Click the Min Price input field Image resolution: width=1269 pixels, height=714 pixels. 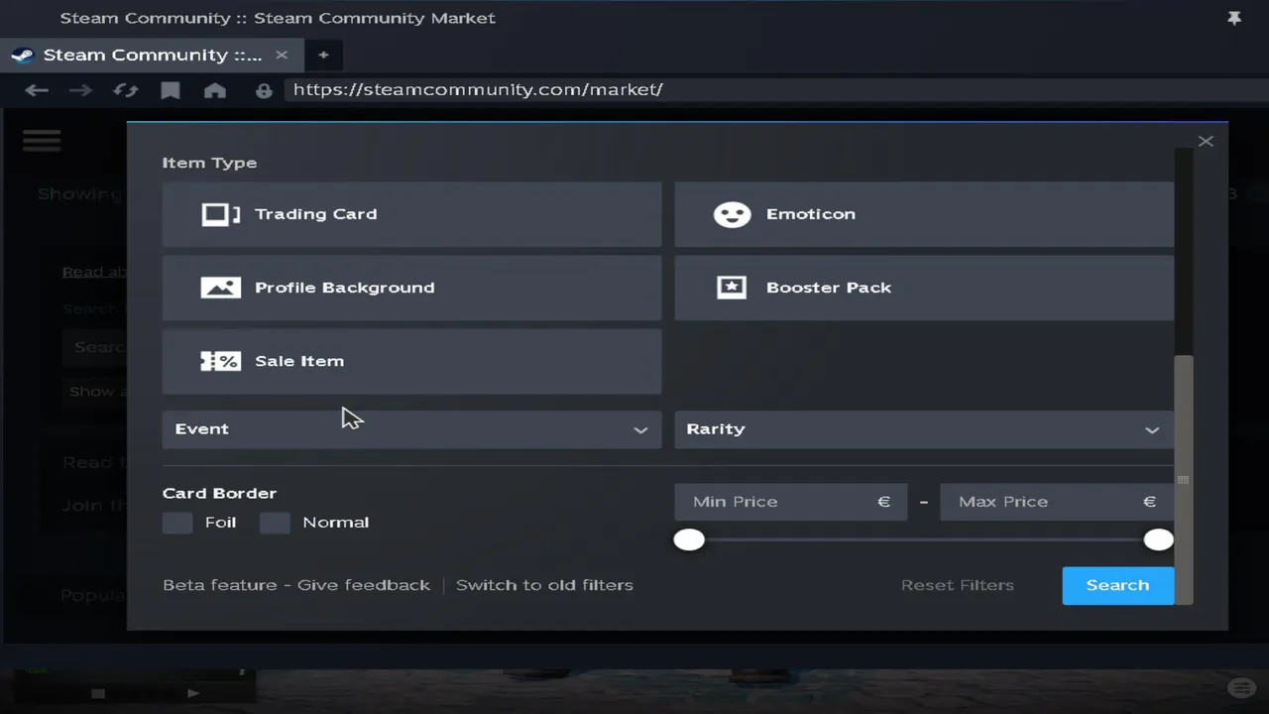coord(790,502)
